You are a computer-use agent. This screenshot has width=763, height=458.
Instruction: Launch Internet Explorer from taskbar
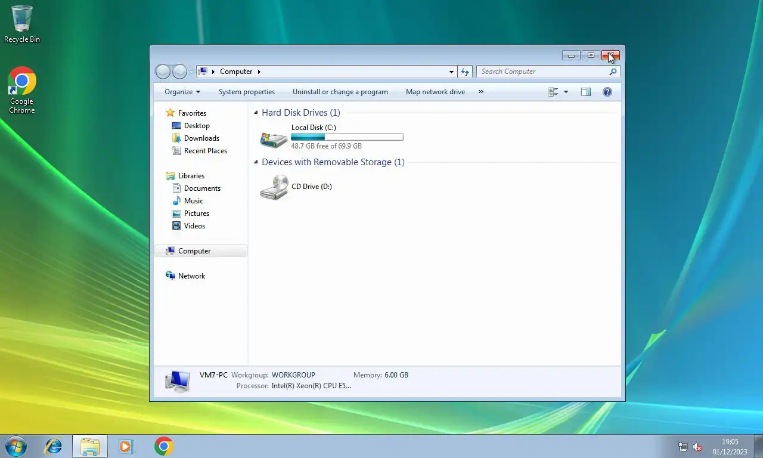coord(54,446)
